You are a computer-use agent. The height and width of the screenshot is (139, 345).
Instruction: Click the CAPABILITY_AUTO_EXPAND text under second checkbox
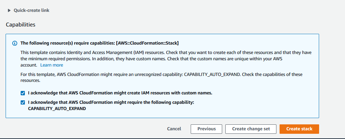click(x=57, y=108)
